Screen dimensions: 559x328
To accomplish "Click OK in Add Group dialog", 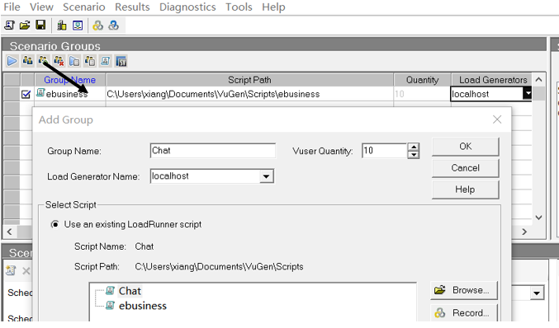I will coord(465,147).
